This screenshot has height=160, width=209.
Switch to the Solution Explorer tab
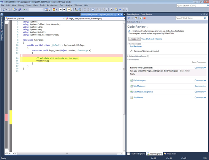[x=136, y=154]
